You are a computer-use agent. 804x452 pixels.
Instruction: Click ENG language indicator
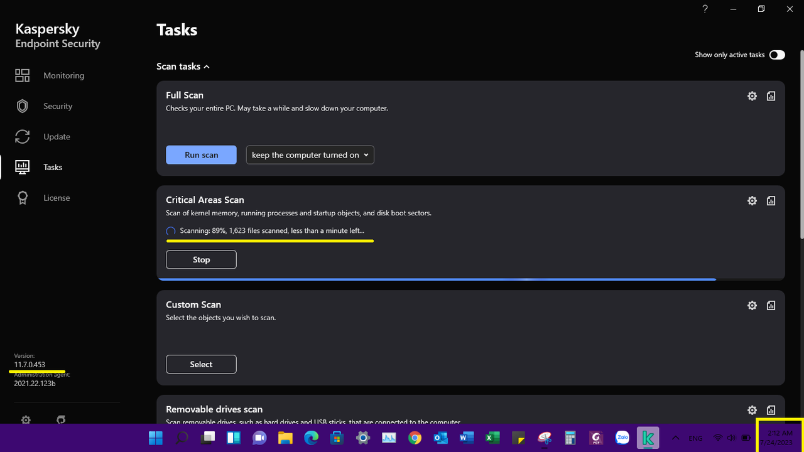[695, 438]
